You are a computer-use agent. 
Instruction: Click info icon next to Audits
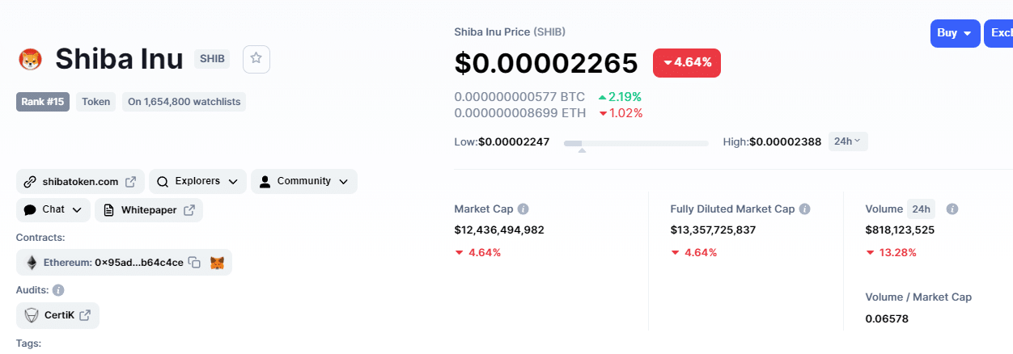tap(58, 290)
